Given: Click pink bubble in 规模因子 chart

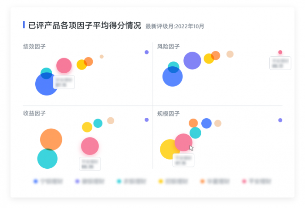Looking at the screenshot, I should pos(183,142).
